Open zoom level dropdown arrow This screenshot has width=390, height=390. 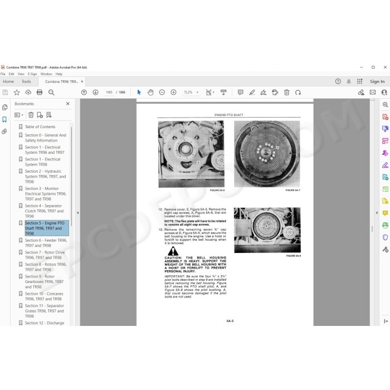point(197,92)
